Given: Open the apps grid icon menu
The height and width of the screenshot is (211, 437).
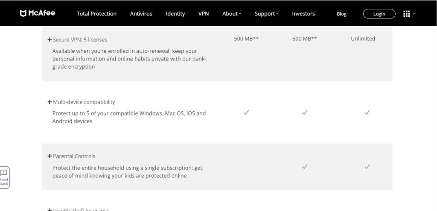Looking at the screenshot, I should (406, 14).
